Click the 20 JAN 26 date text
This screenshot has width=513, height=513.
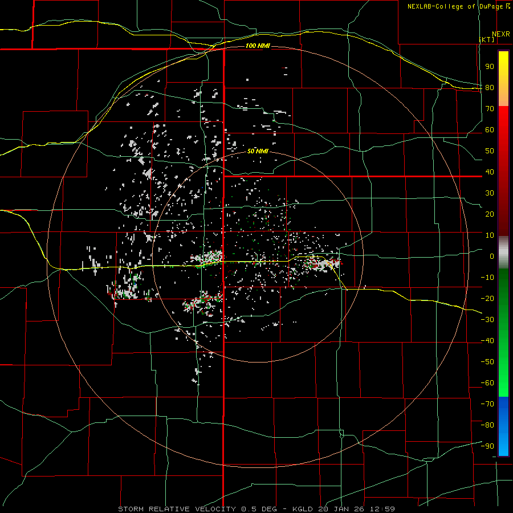tap(341, 509)
